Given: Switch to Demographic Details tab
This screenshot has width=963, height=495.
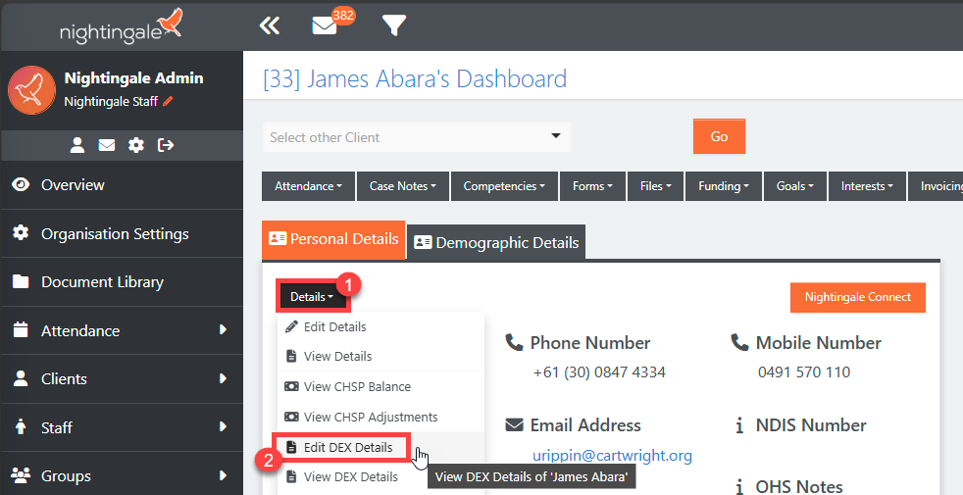Looking at the screenshot, I should 496,242.
